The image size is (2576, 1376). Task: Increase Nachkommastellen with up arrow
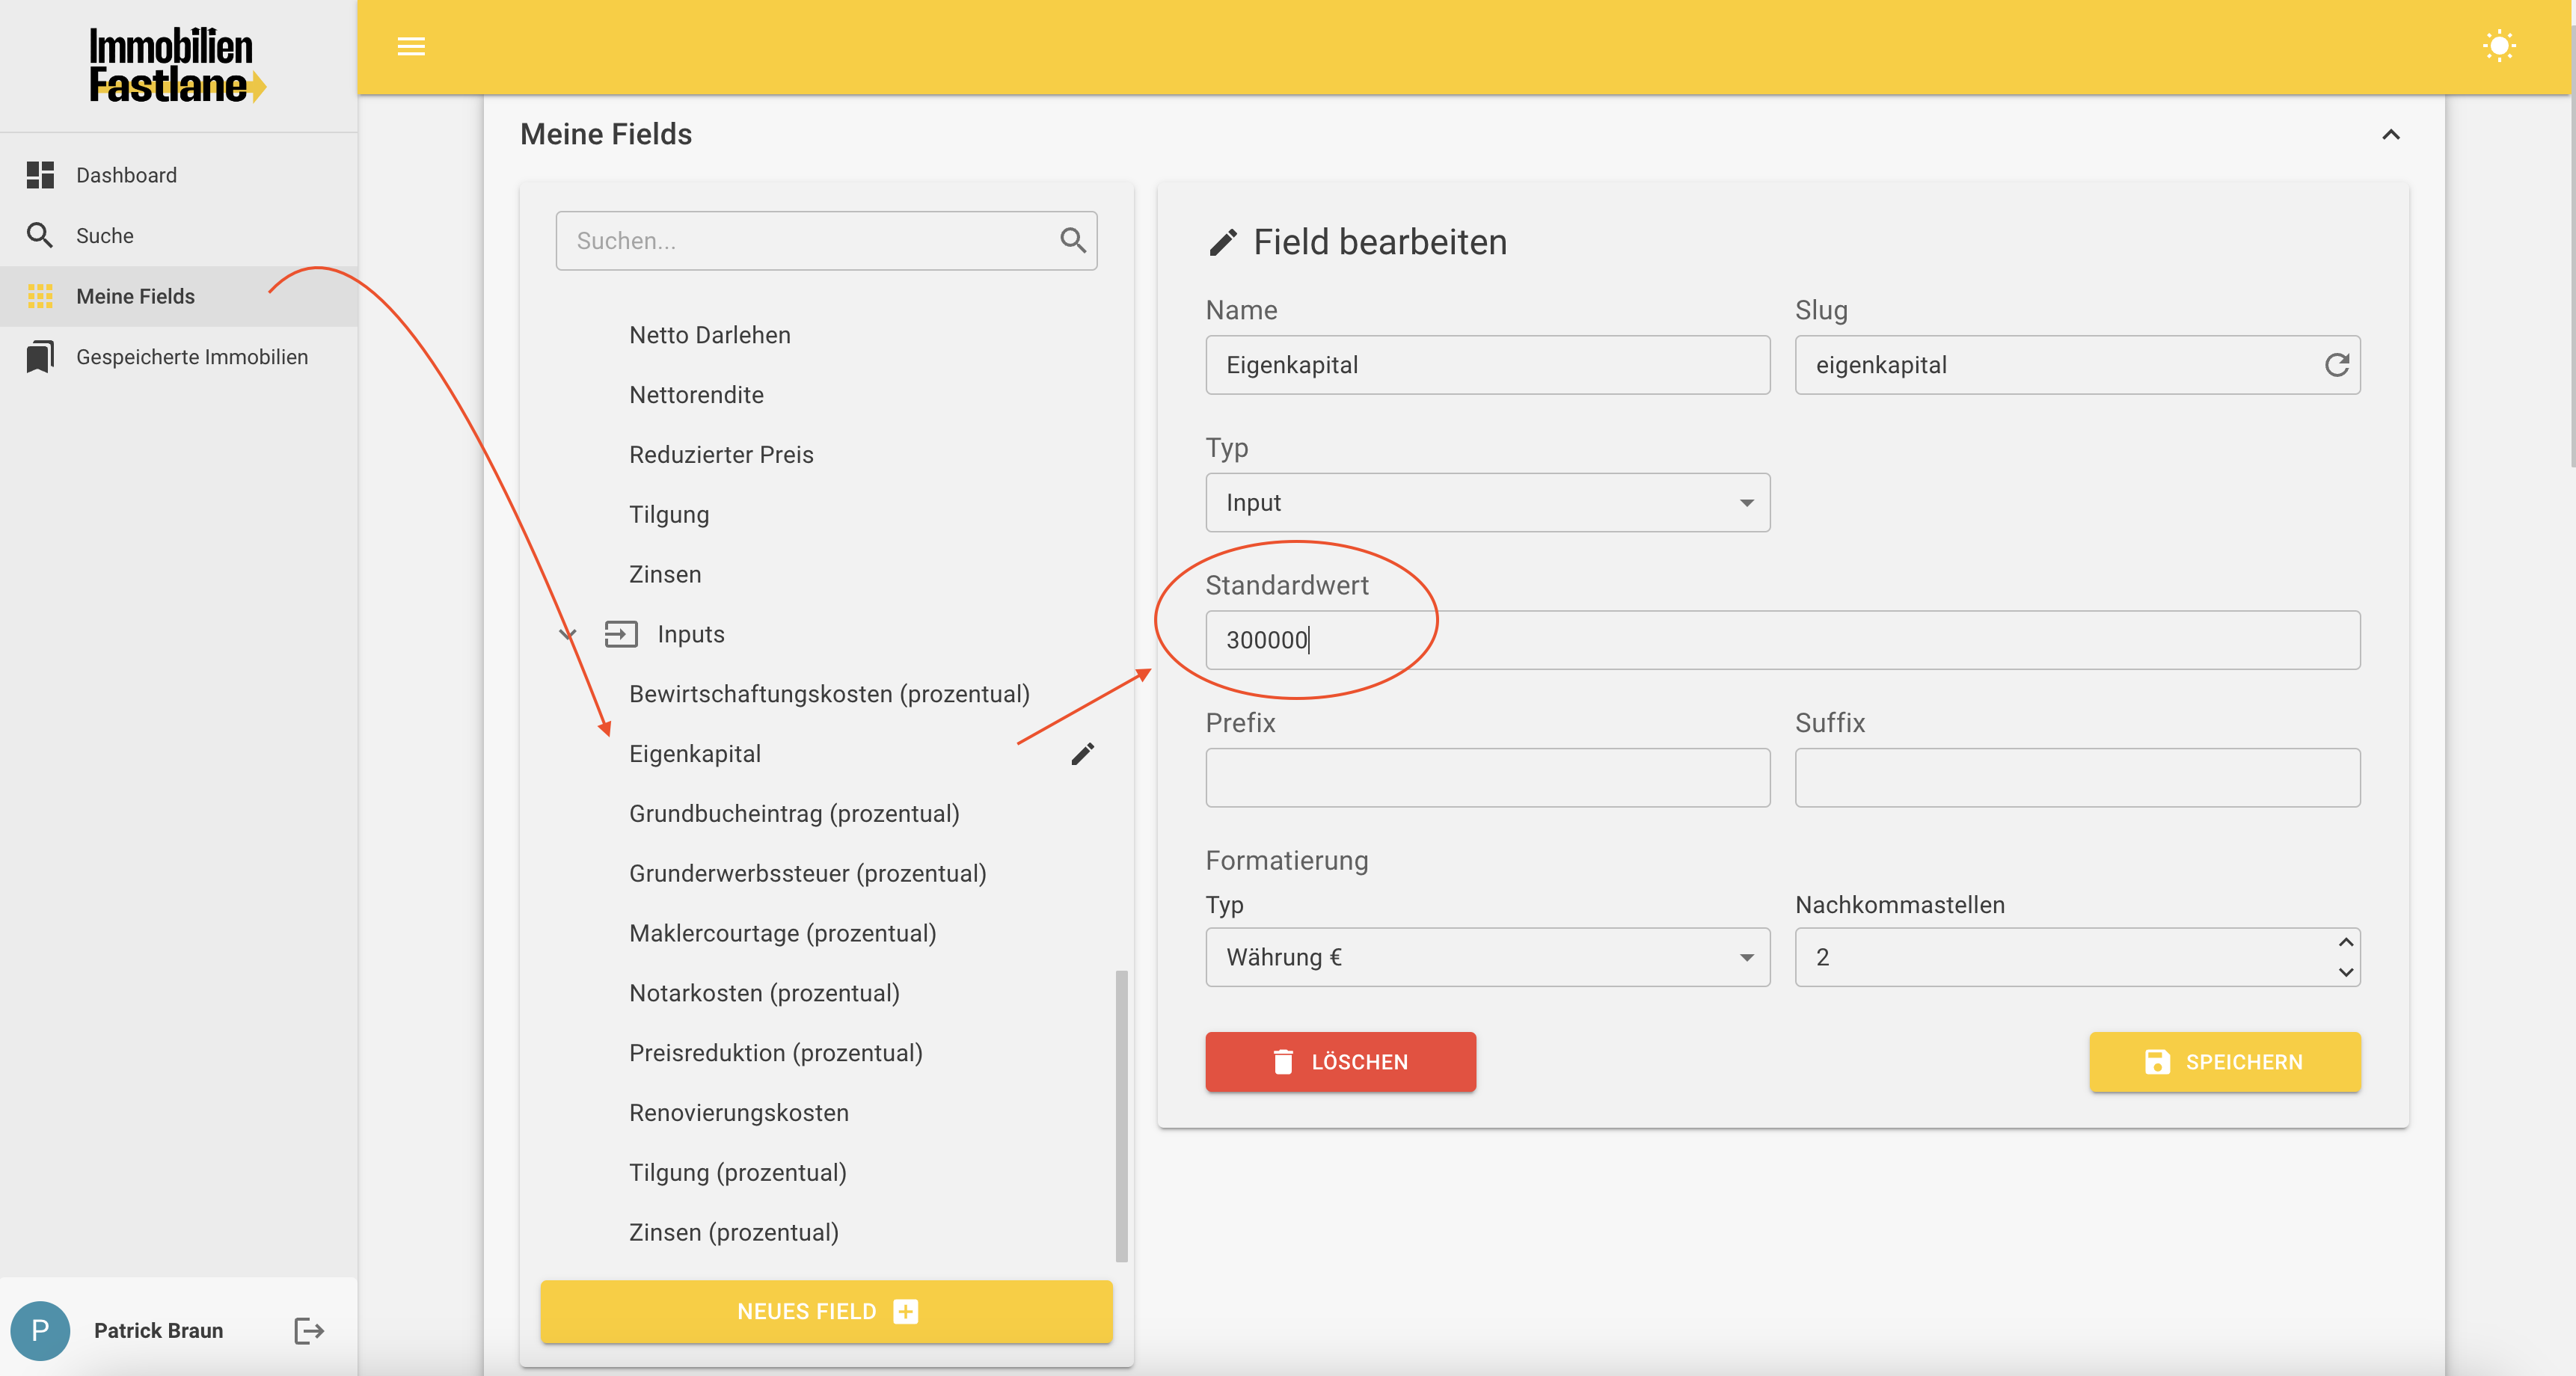point(2345,942)
